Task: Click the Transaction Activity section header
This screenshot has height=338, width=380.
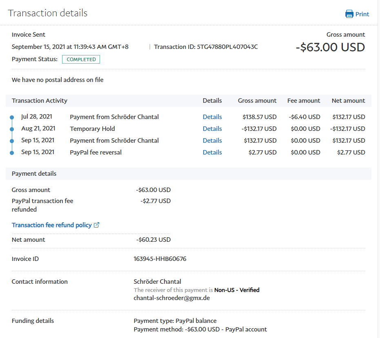Action: pyautogui.click(x=40, y=101)
